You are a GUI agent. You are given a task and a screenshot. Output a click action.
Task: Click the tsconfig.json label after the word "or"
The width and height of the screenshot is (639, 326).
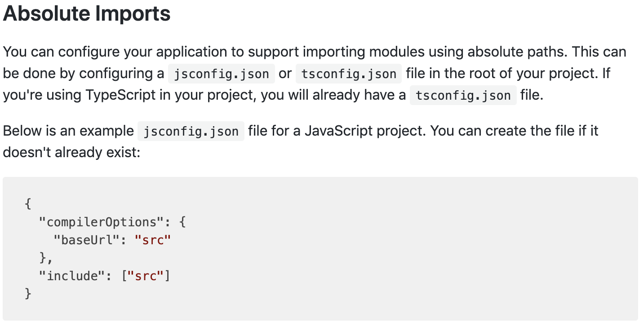coord(348,74)
